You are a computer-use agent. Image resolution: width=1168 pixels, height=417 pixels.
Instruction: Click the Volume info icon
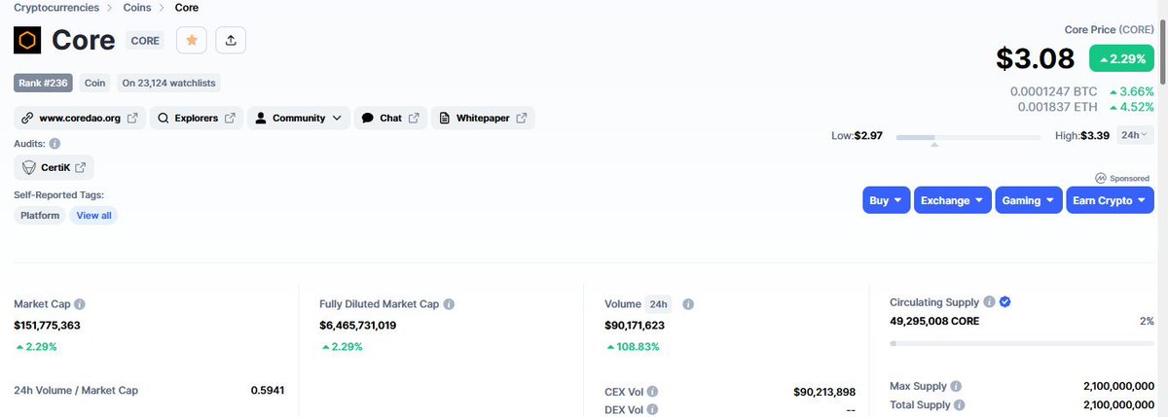(688, 304)
